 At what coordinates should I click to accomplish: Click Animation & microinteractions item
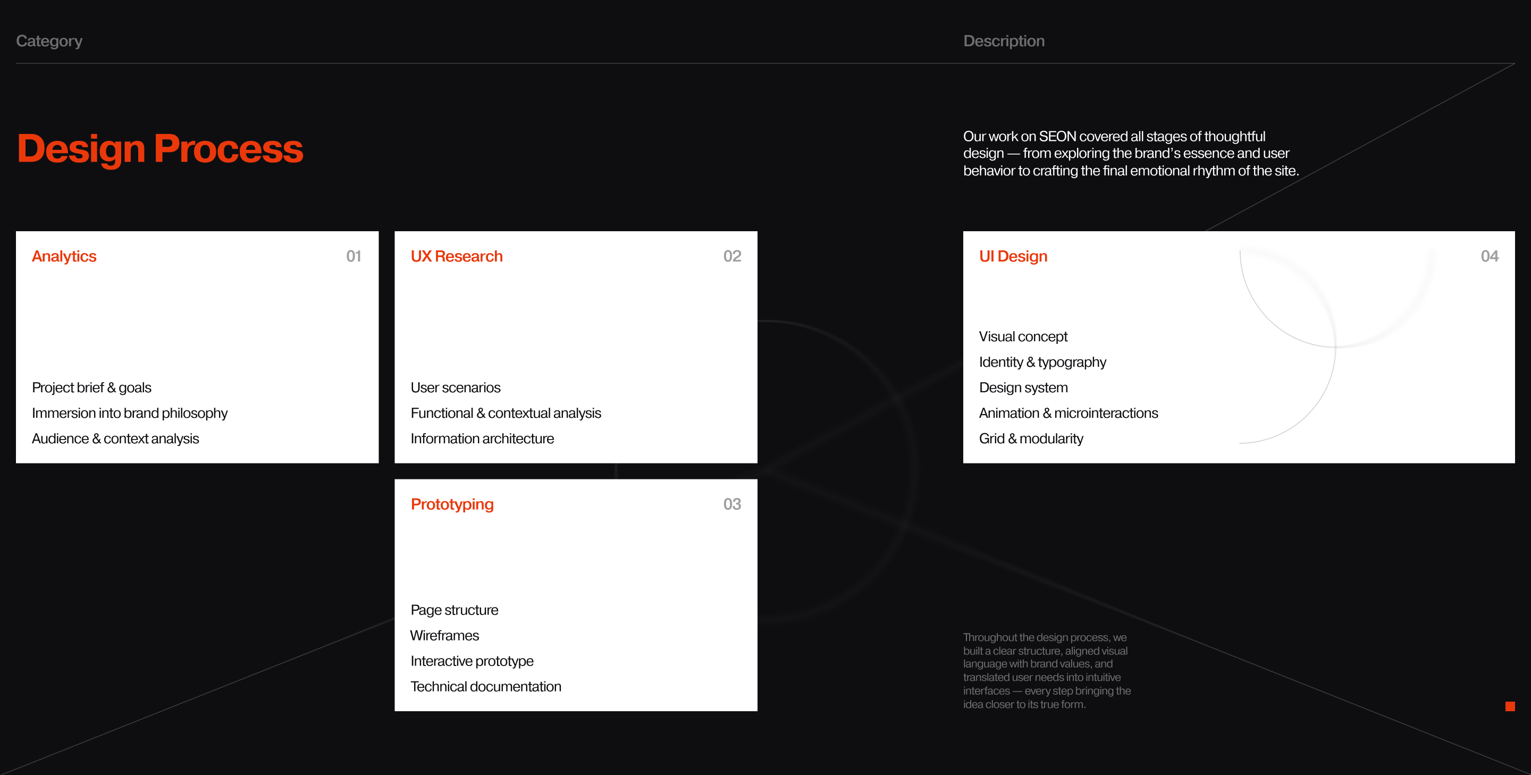pyautogui.click(x=1068, y=413)
